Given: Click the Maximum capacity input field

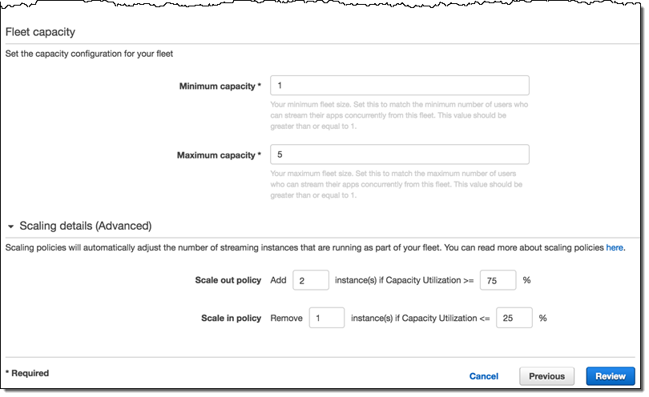Looking at the screenshot, I should [400, 154].
